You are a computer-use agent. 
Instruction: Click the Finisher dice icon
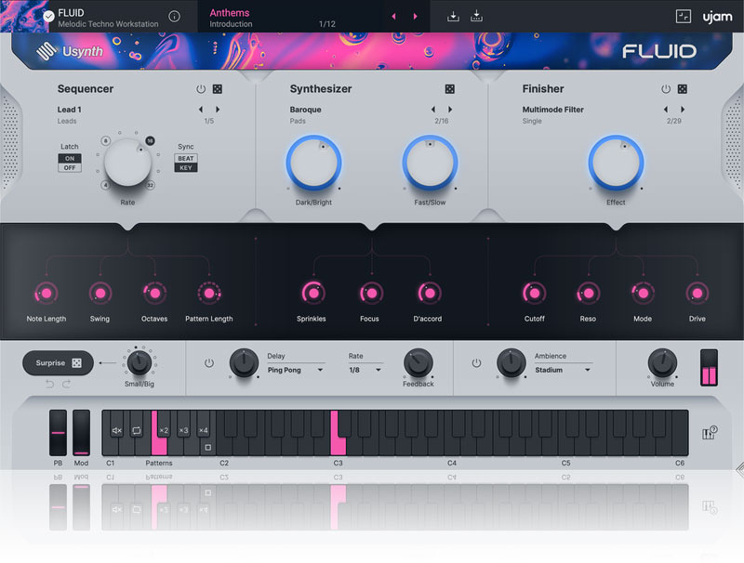pos(683,89)
